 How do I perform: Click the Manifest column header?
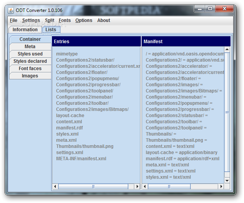point(186,42)
